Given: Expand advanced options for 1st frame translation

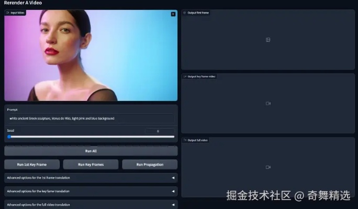Looking at the screenshot, I should click(91, 178).
